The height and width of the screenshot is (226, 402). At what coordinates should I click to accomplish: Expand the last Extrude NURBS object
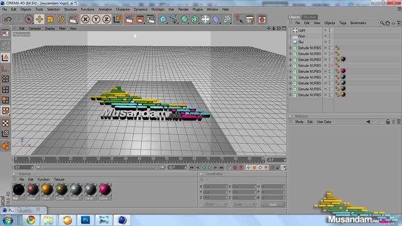[x=291, y=95]
